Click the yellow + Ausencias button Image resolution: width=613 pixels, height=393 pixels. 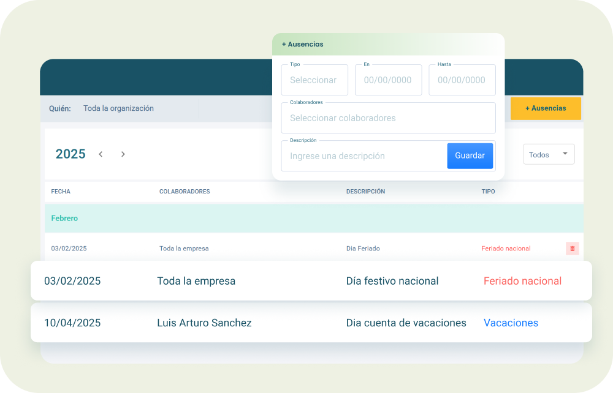pos(545,108)
